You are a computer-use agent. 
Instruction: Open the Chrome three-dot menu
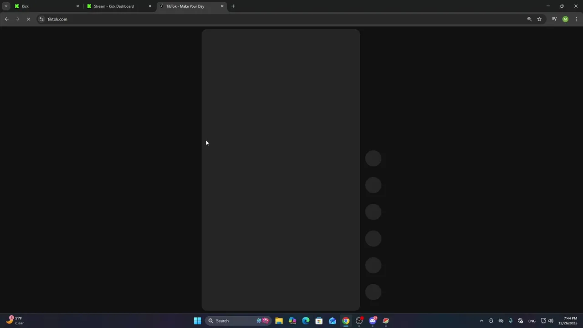(x=576, y=19)
